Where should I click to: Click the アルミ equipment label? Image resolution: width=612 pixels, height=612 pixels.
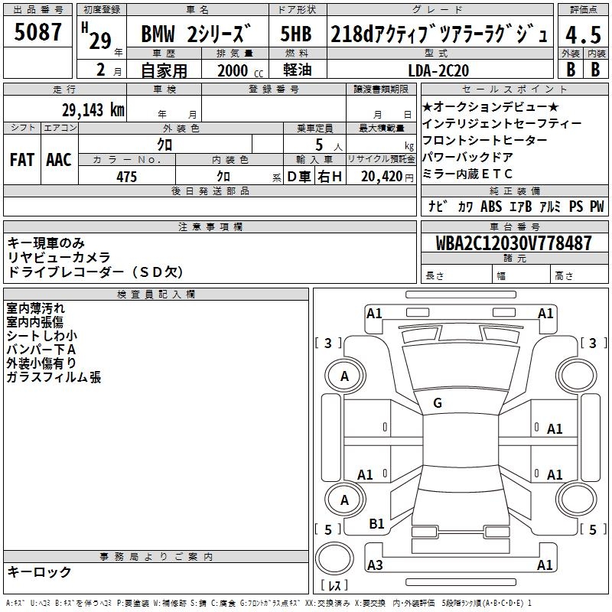550,207
